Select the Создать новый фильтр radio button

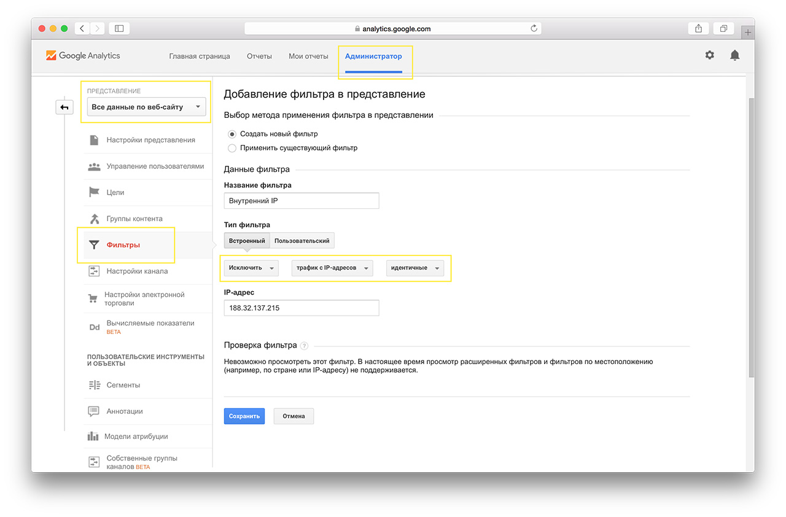tap(232, 134)
